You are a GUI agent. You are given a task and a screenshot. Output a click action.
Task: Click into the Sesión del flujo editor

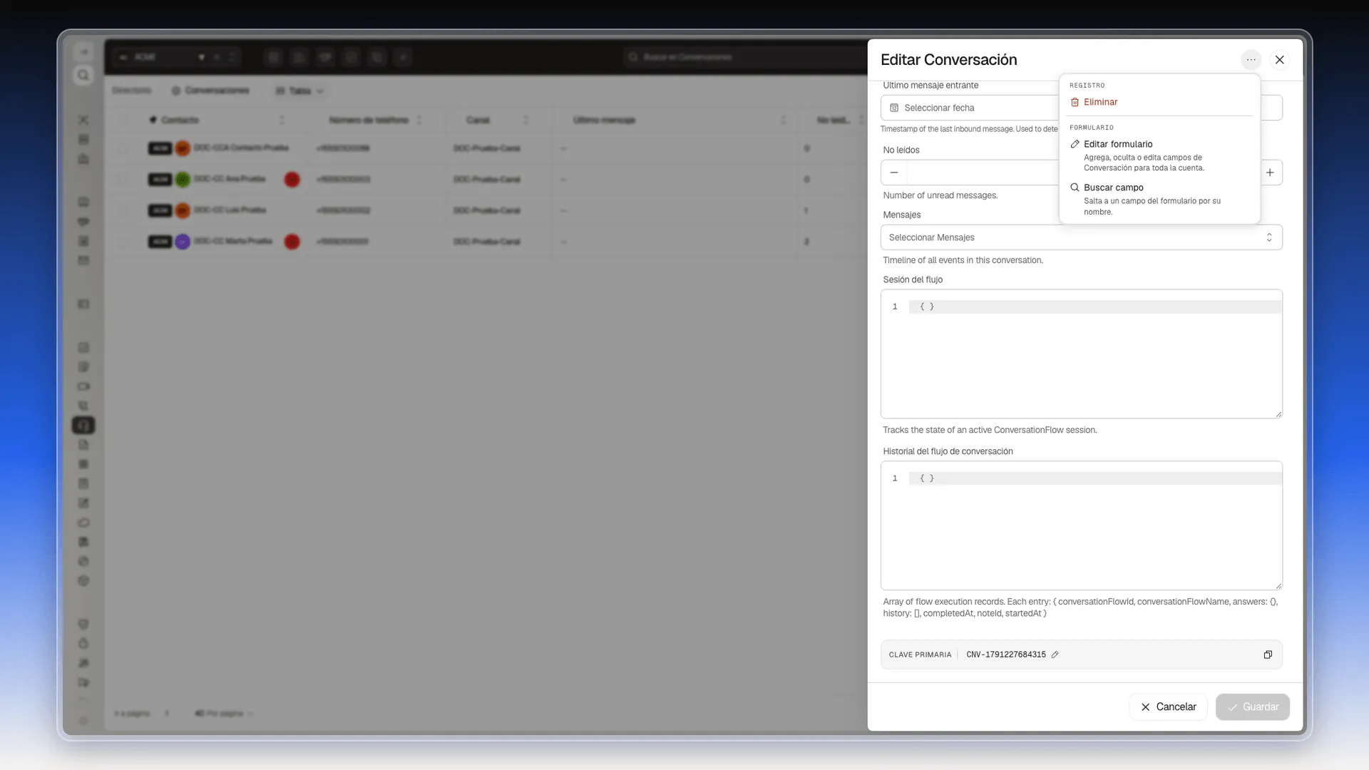pyautogui.click(x=1081, y=354)
